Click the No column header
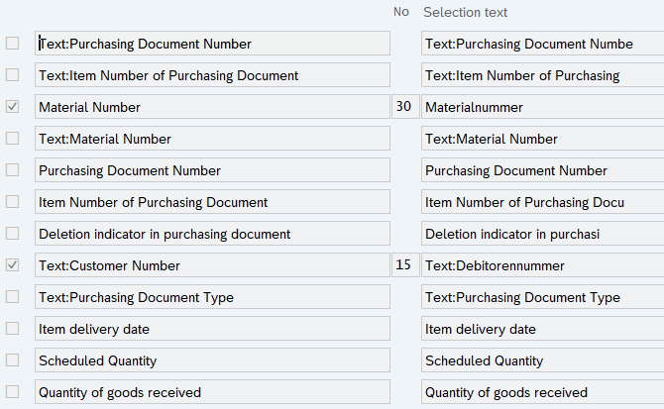Image resolution: width=664 pixels, height=409 pixels. pos(400,12)
